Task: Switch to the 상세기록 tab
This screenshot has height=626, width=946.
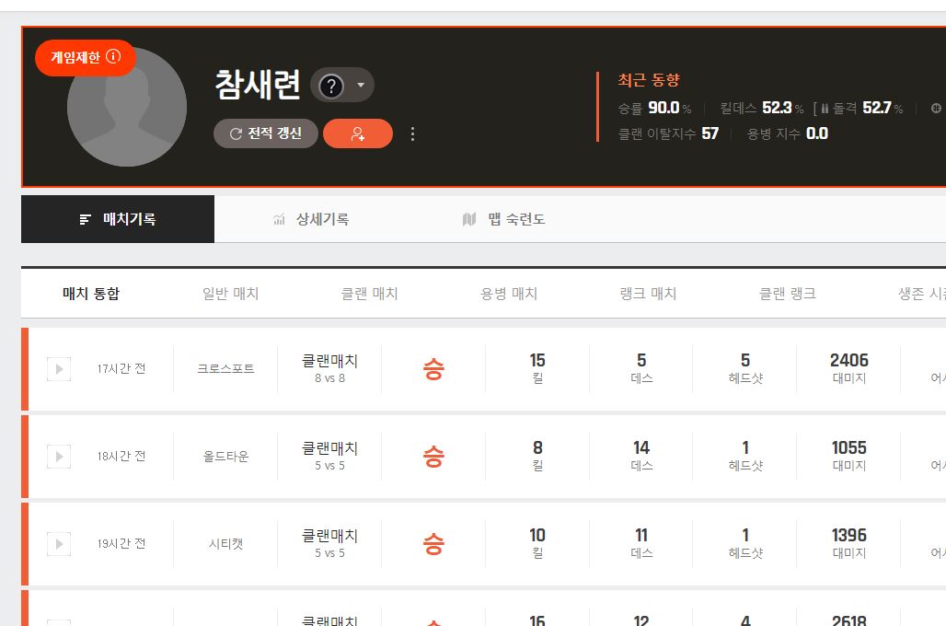Action: point(311,219)
